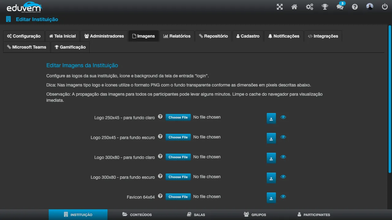
Task: Switch to the Tela Inicial tab
Action: (62, 36)
